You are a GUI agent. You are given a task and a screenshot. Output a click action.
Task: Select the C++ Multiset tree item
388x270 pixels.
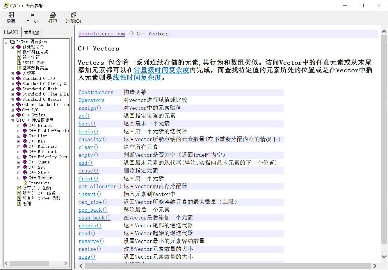(x=42, y=152)
